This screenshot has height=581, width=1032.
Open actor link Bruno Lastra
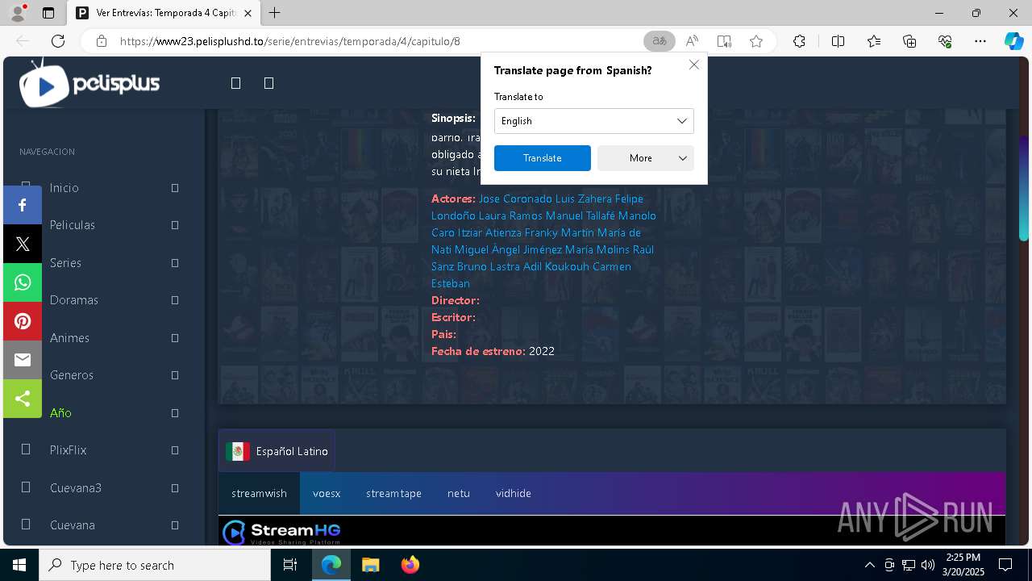coord(489,266)
